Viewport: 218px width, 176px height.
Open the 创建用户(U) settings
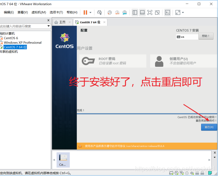click(x=183, y=61)
